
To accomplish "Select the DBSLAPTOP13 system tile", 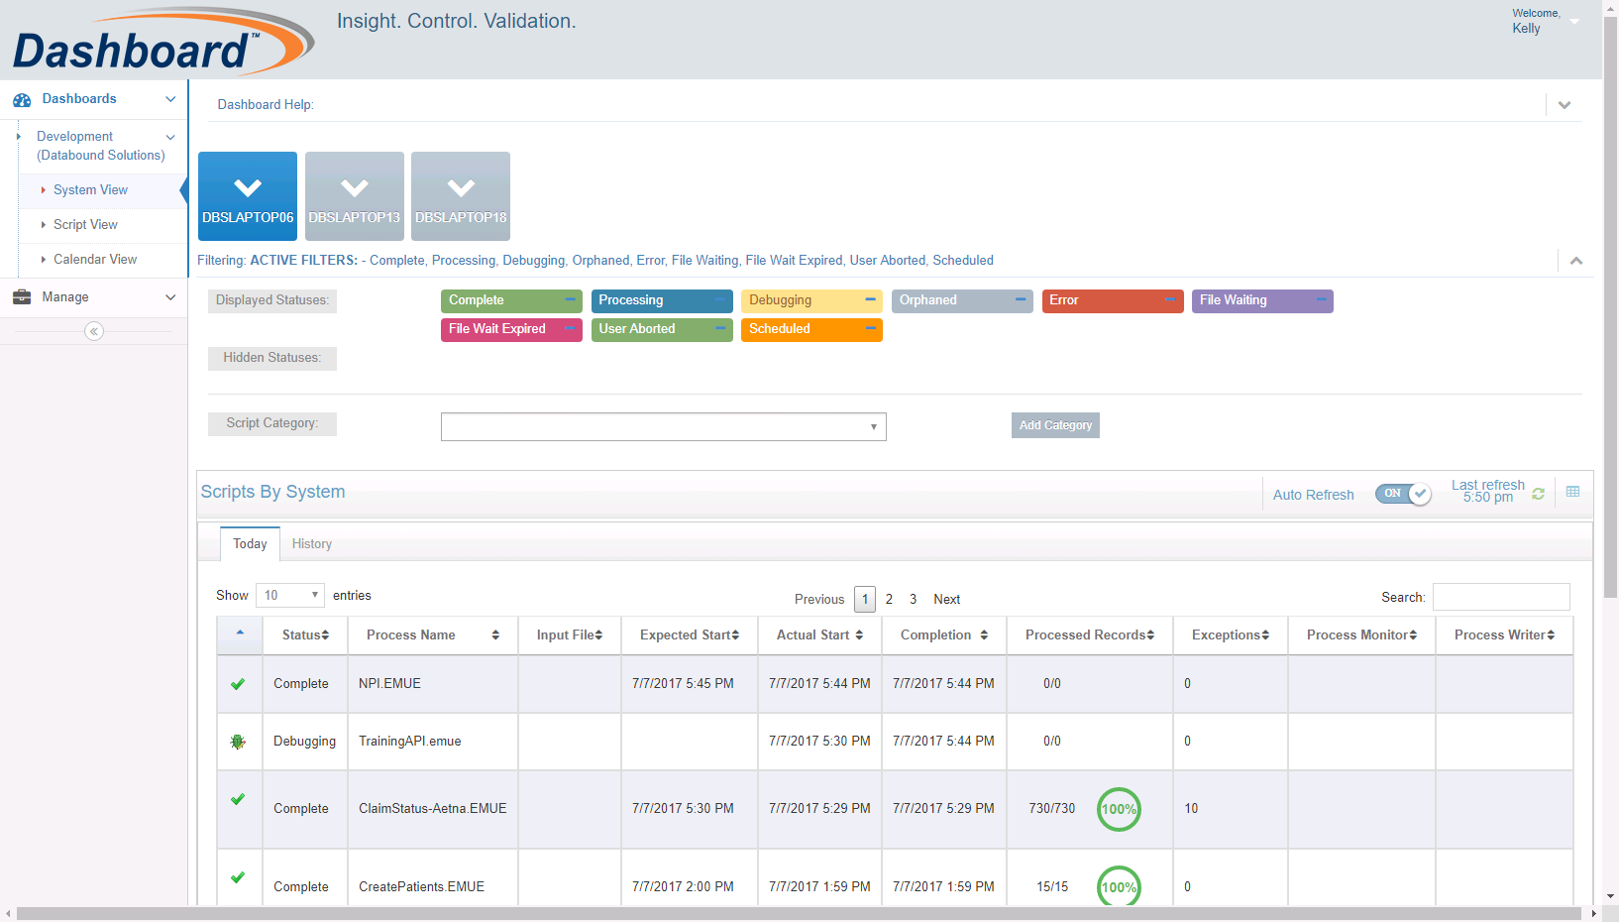I will pyautogui.click(x=355, y=196).
